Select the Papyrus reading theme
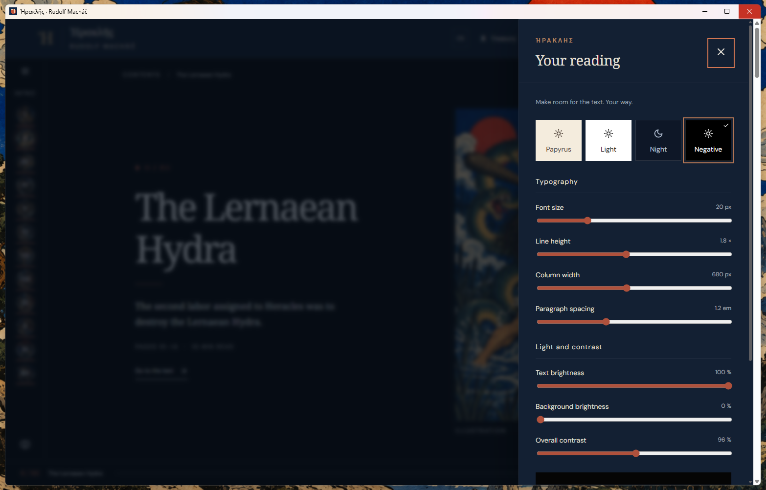Screen dimensions: 766x490 click(x=559, y=140)
